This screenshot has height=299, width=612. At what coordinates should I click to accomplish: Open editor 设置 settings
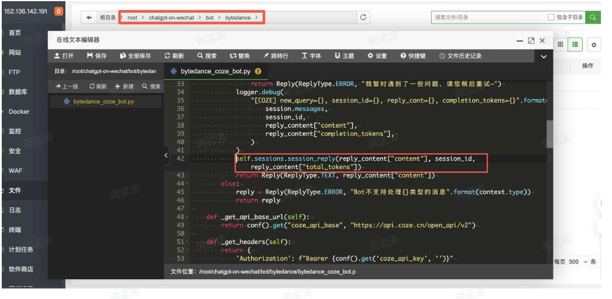(x=377, y=56)
